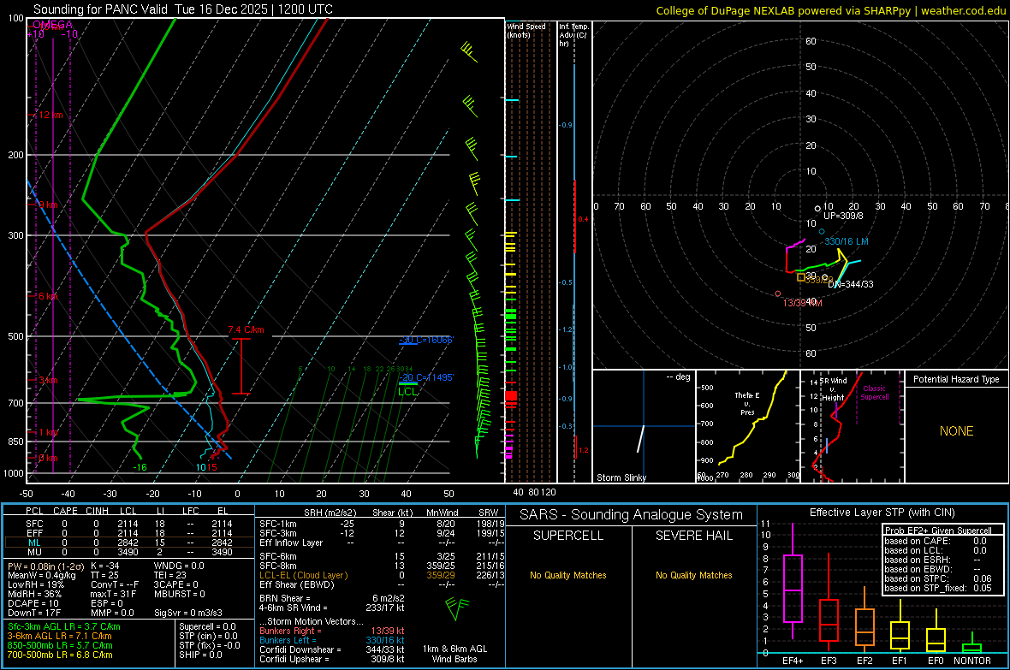
Task: Click the Bunkers Right = 13/39 kt line
Action: [332, 631]
